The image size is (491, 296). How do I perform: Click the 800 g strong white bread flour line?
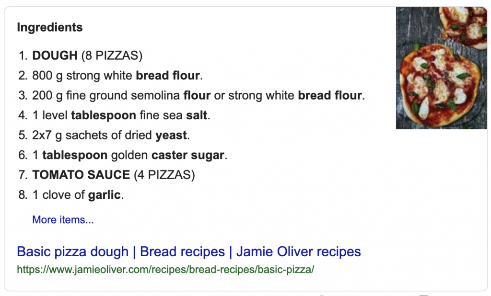(117, 75)
